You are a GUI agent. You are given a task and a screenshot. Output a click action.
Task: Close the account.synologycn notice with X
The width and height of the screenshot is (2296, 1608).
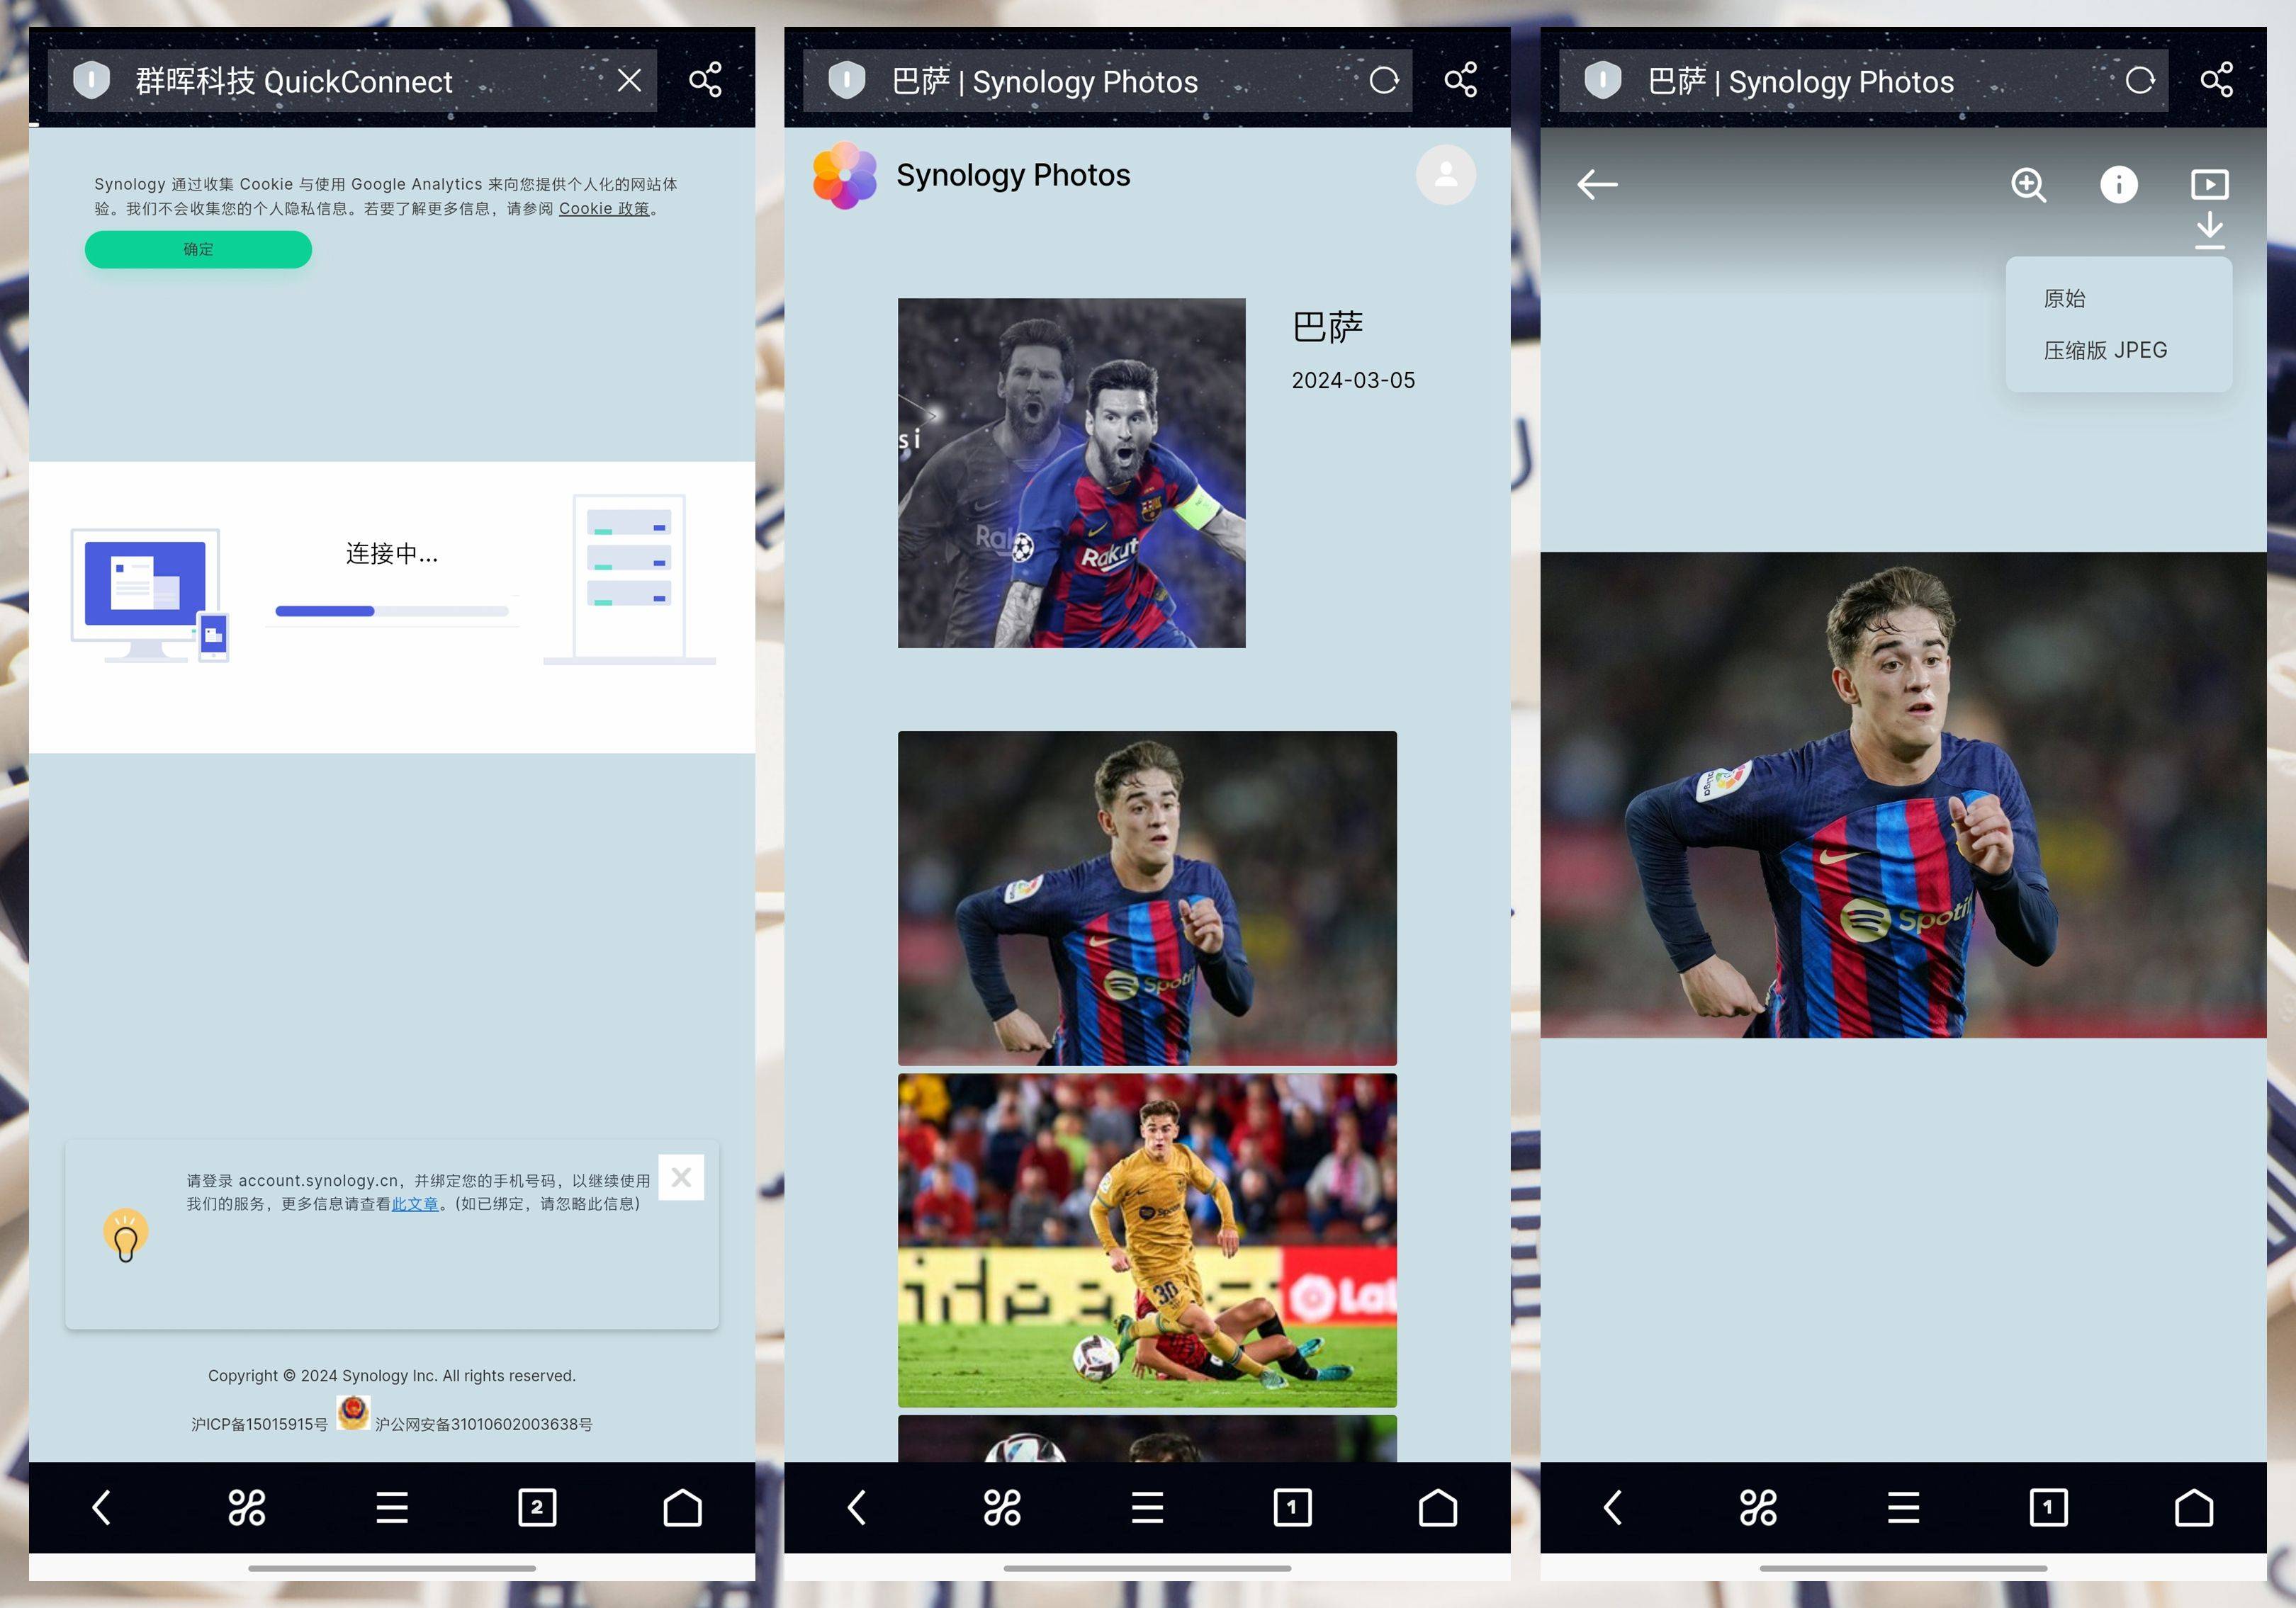[x=681, y=1177]
